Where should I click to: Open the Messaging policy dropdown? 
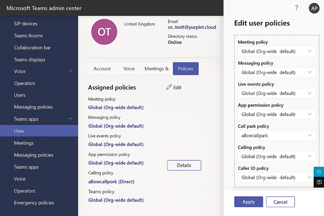276,72
